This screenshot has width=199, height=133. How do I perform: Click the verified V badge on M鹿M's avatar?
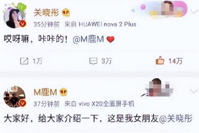(x=23, y=103)
